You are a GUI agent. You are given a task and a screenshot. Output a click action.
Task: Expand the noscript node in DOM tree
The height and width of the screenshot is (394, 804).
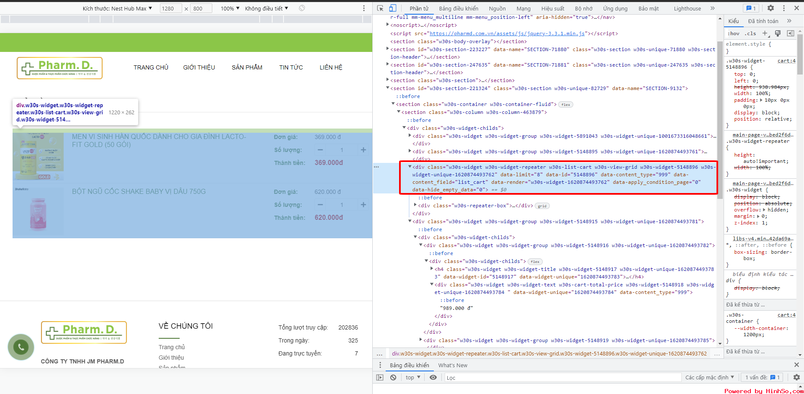click(x=388, y=25)
